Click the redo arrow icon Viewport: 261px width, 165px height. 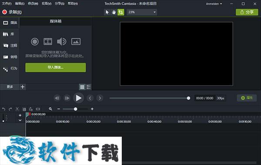pos(10,109)
